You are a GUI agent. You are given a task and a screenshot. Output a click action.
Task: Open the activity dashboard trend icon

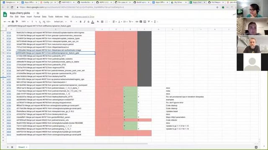234,15
